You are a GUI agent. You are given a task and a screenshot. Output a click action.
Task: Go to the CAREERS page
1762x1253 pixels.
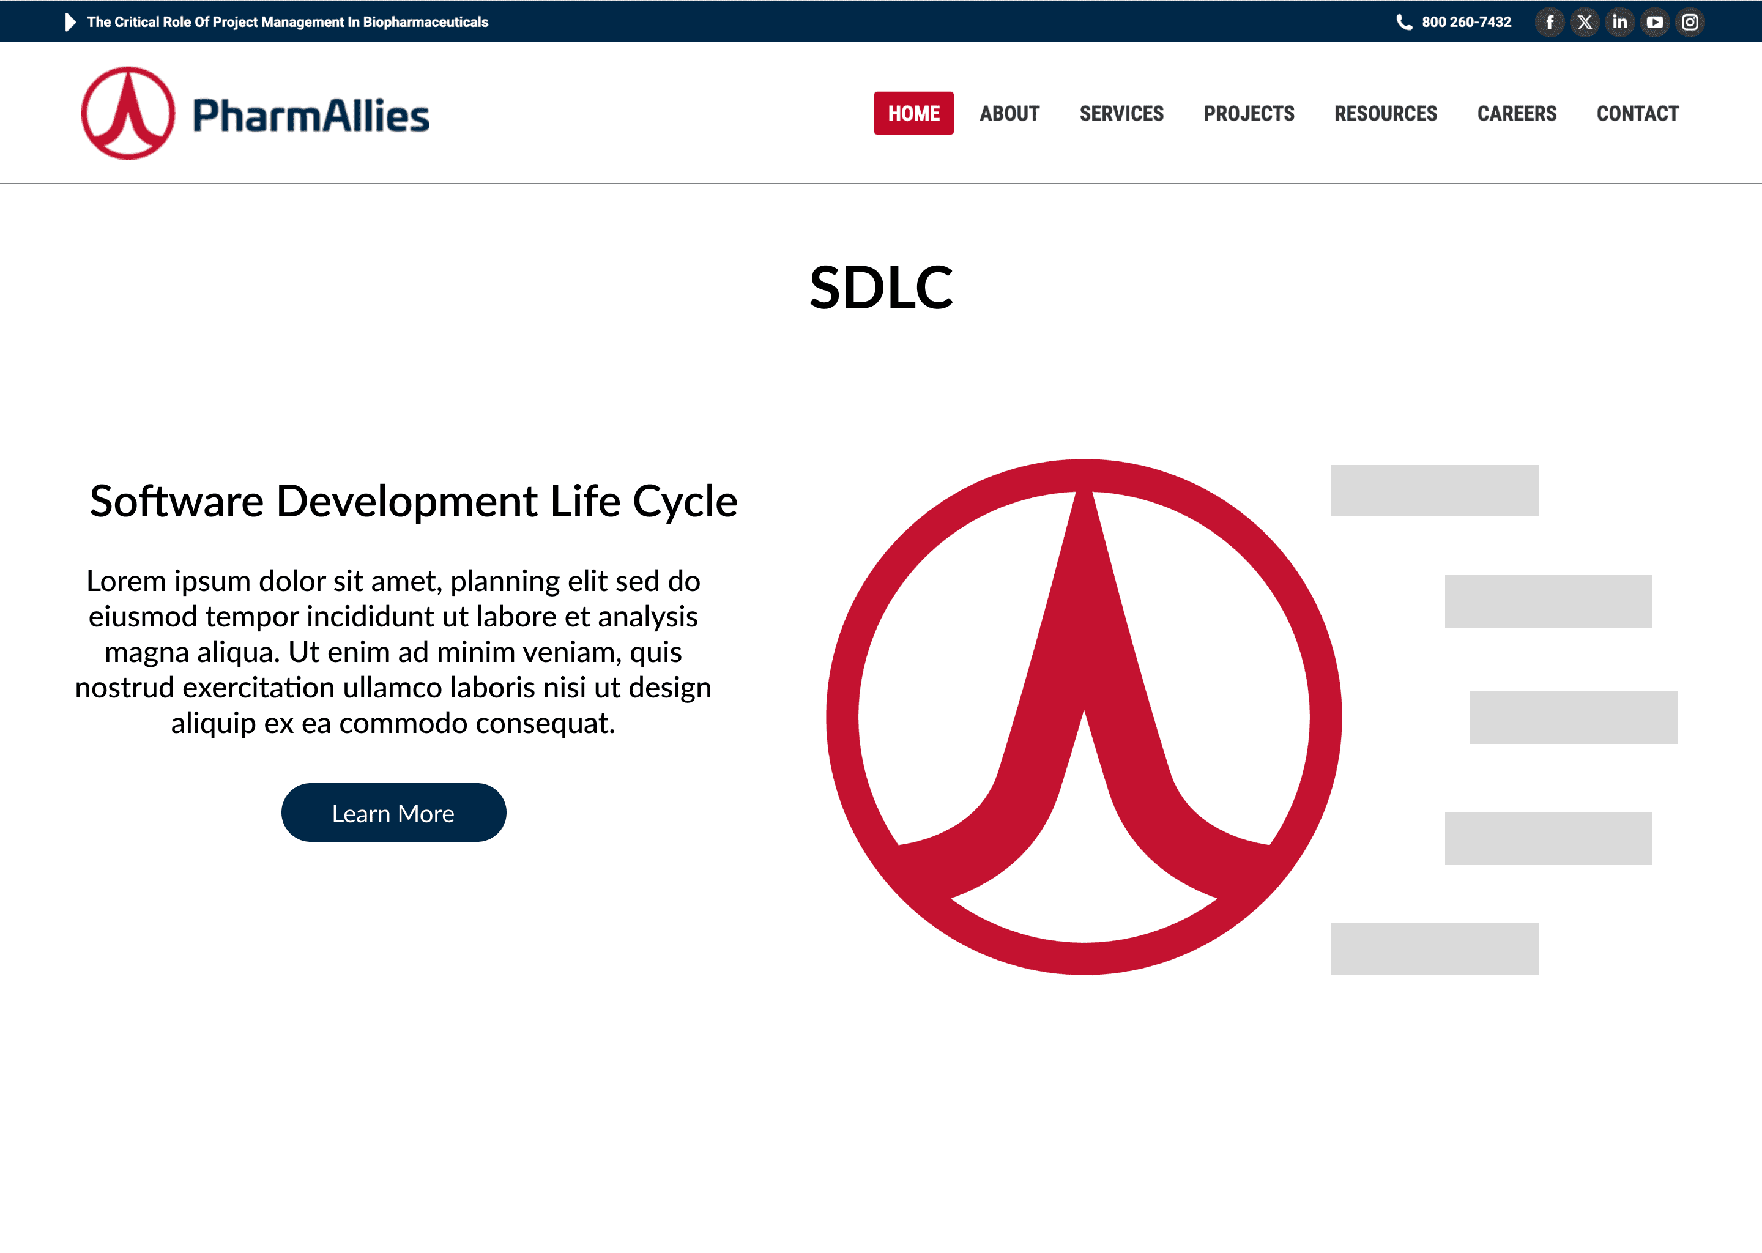[x=1517, y=113]
